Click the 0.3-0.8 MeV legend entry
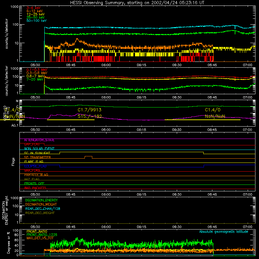The height and width of the screenshot is (259, 259). click(37, 73)
